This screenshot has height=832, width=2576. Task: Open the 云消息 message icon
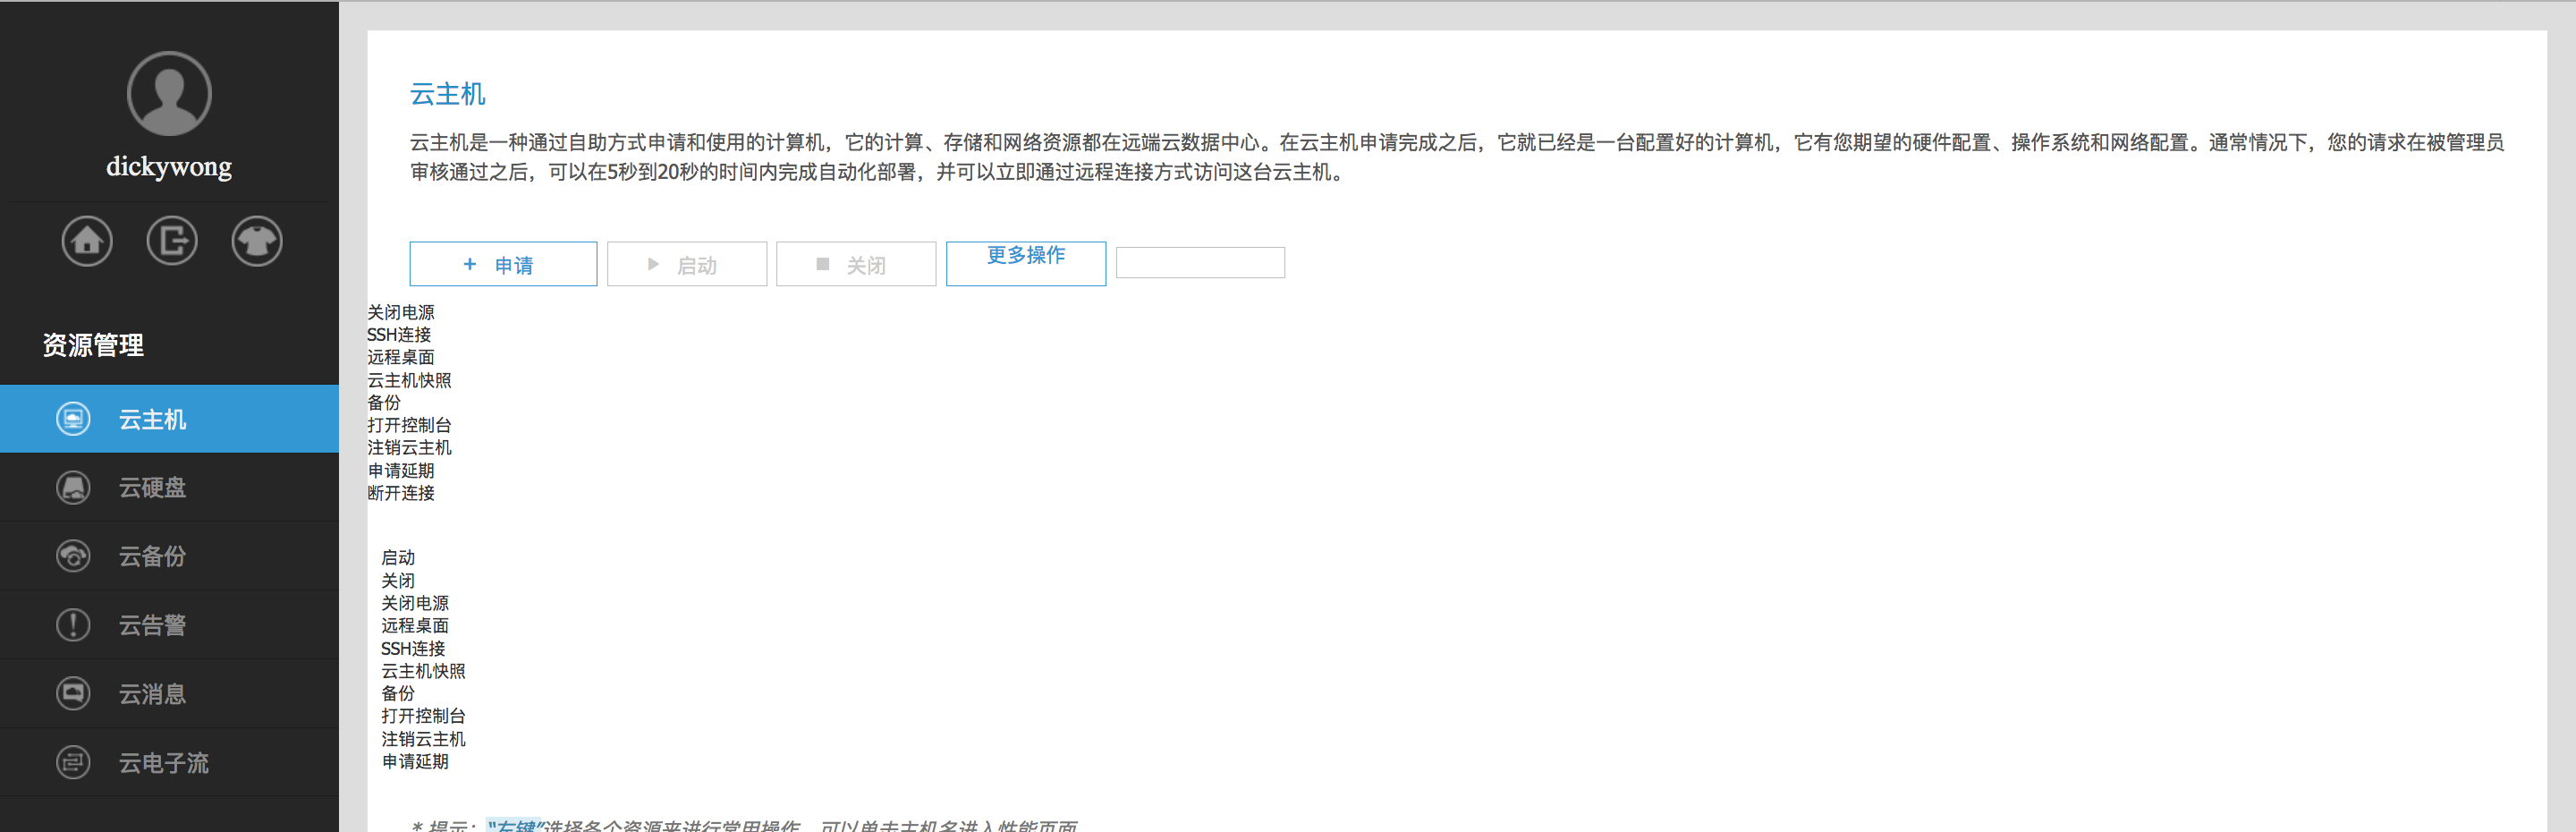[x=73, y=694]
